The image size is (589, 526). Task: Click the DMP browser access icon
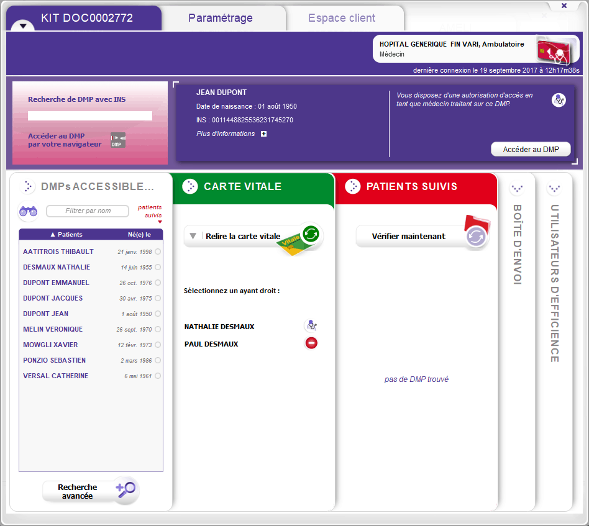pyautogui.click(x=118, y=140)
